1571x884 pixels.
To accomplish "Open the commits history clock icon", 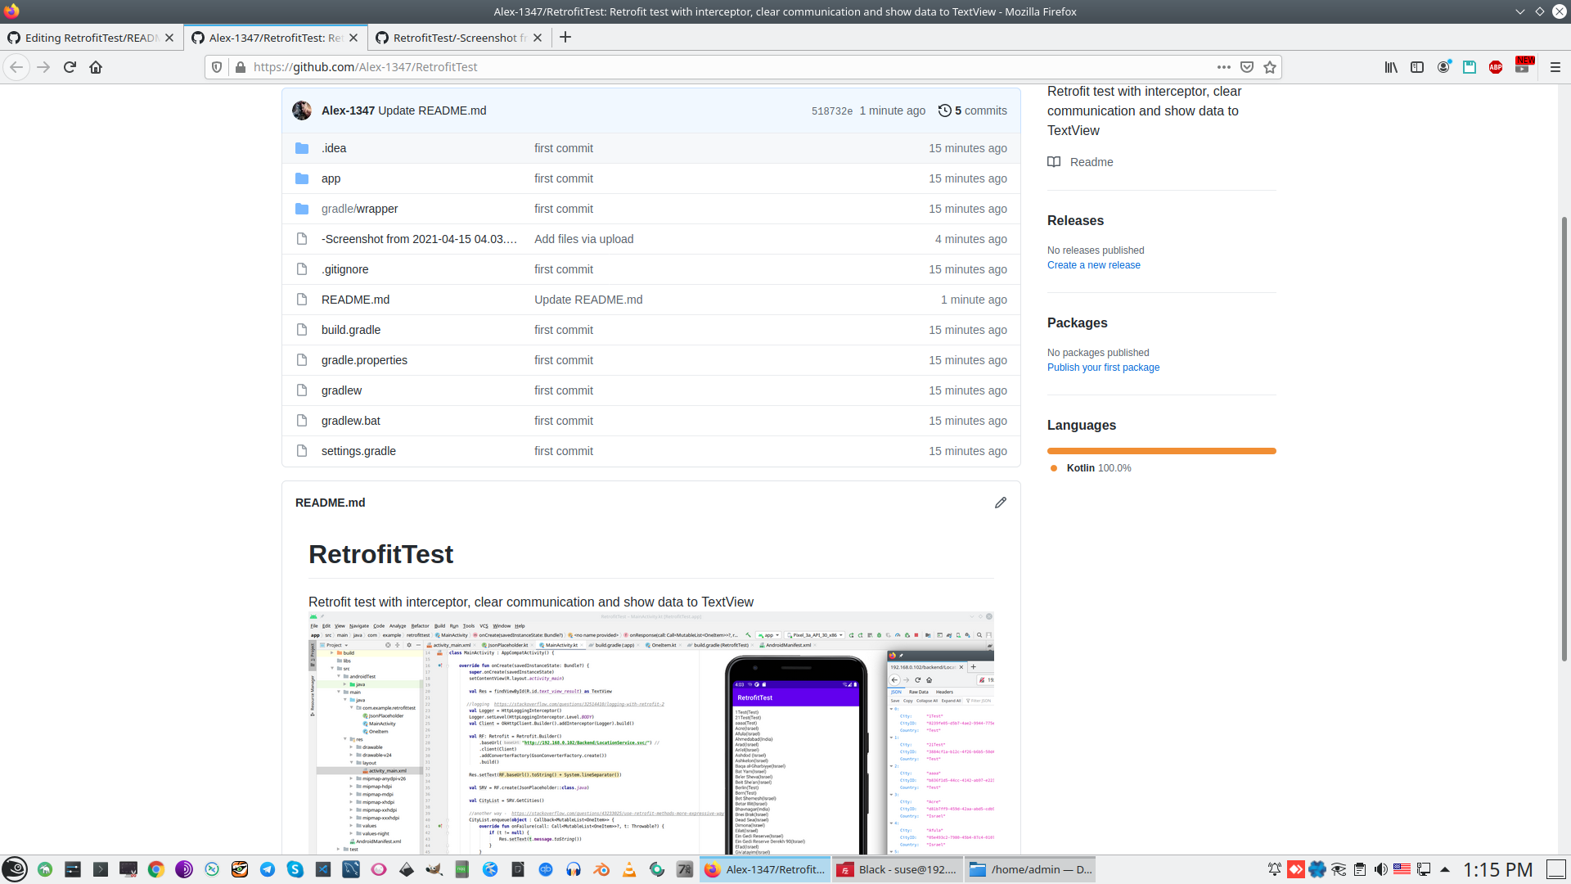I will point(944,110).
